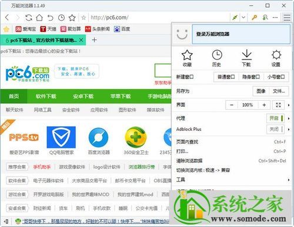Open a new tab with plus button

coord(94,40)
